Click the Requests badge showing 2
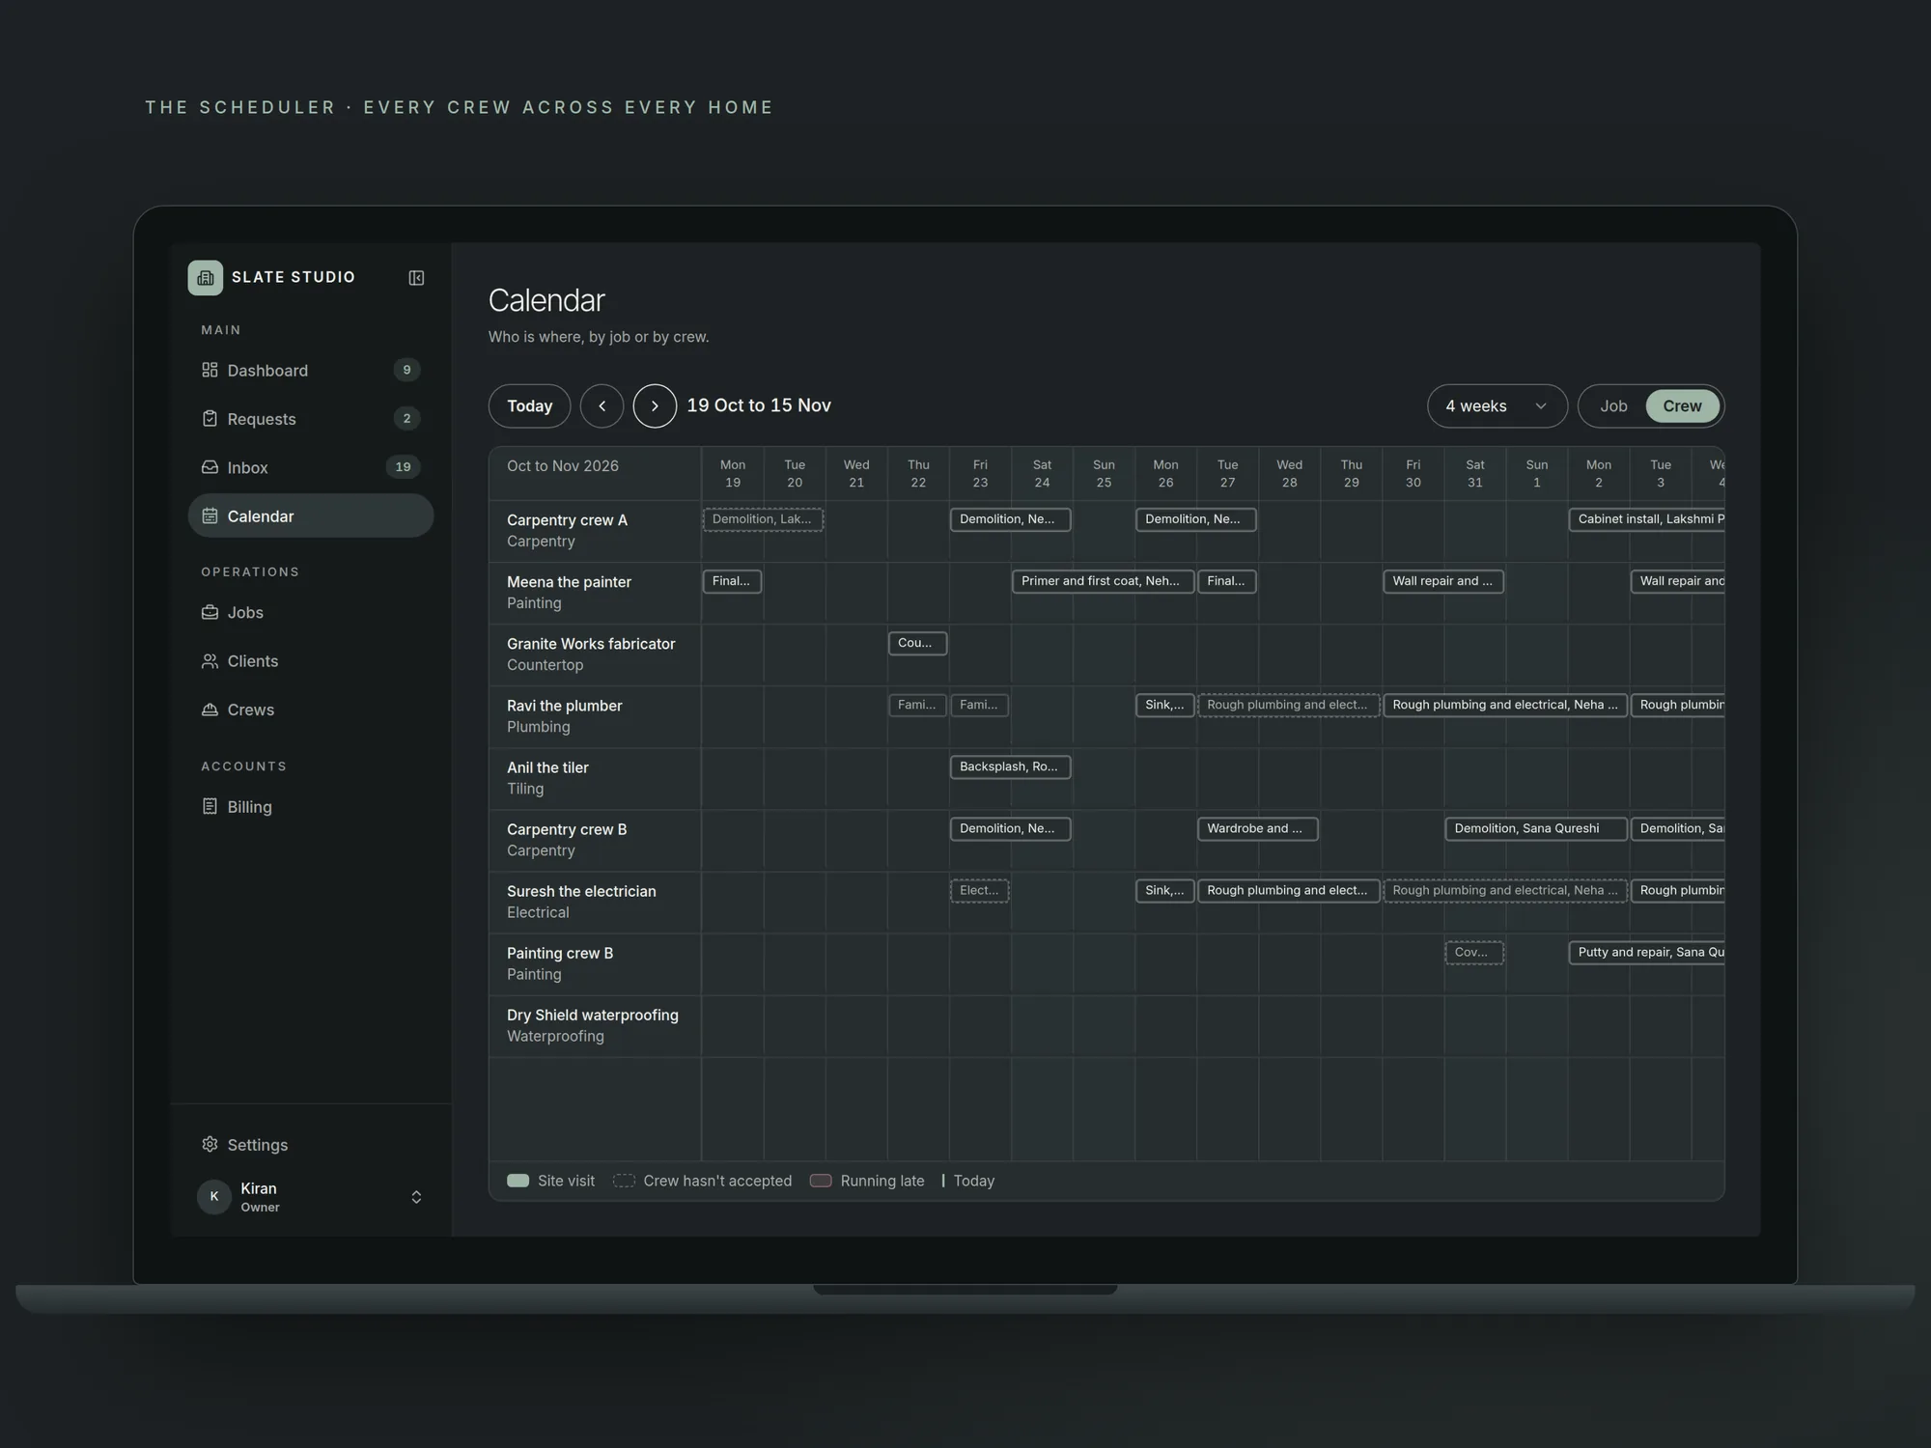The image size is (1931, 1448). [406, 418]
